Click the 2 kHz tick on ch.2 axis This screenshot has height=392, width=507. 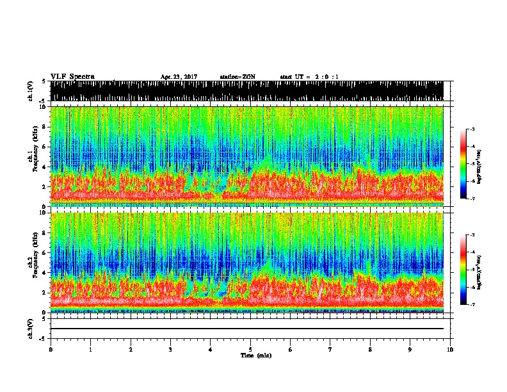point(45,293)
